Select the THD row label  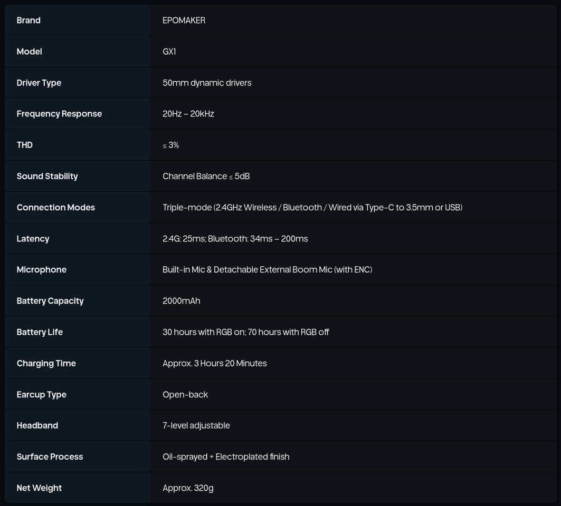click(24, 145)
